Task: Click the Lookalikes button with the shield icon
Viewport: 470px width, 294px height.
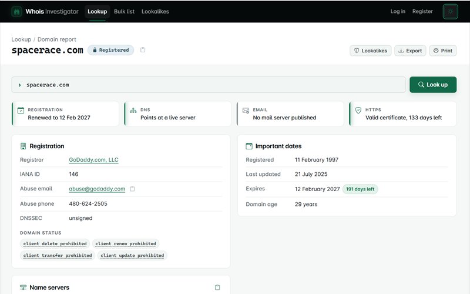Action: click(x=371, y=51)
